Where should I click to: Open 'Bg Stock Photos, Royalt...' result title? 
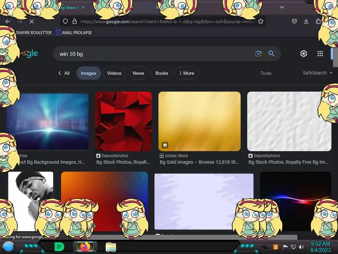pos(123,162)
